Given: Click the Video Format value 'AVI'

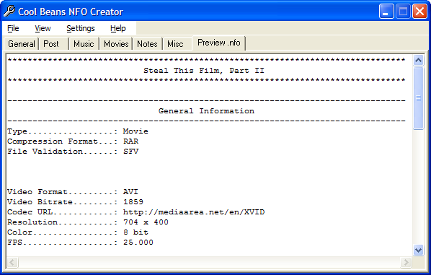Looking at the screenshot, I should (130, 191).
